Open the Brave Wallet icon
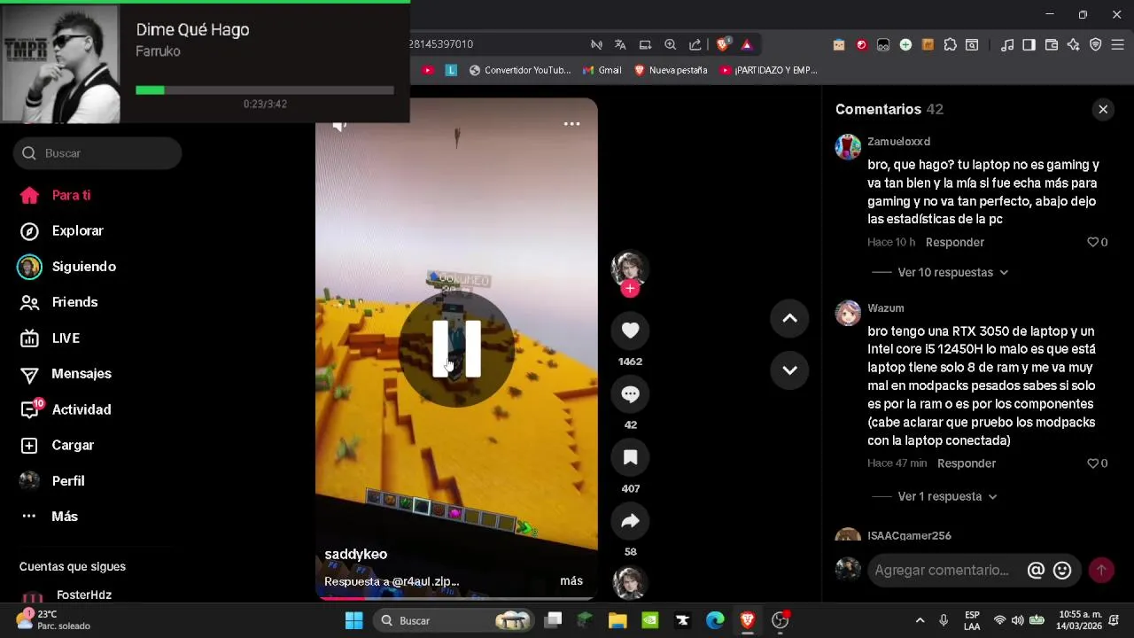This screenshot has width=1134, height=638. 1052,44
